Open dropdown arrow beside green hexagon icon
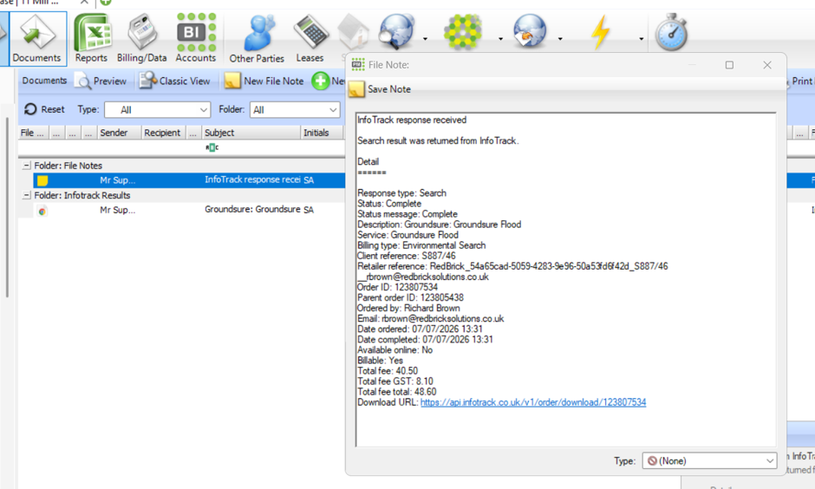Screen dimensions: 815x489 click(x=500, y=39)
